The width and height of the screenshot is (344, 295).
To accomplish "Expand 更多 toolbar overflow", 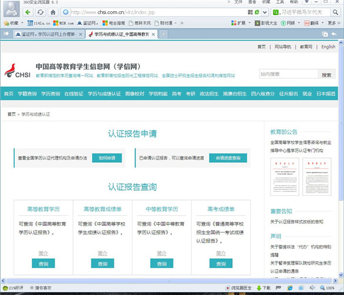I will (333, 23).
